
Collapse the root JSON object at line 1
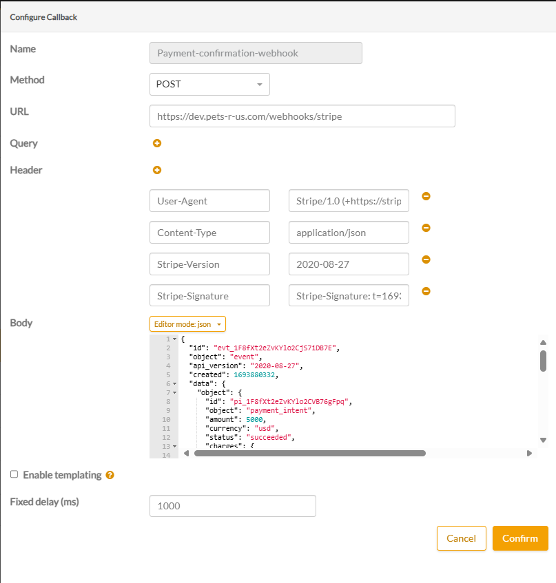point(175,339)
